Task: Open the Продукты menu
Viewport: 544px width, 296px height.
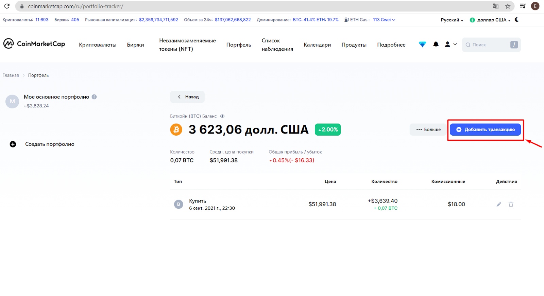Action: click(354, 45)
